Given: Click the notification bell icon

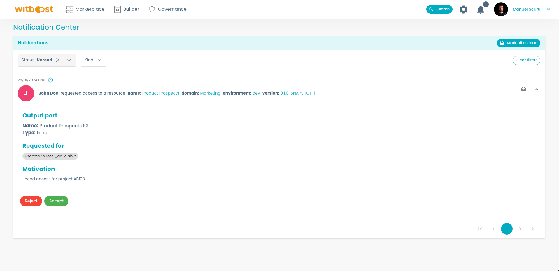Looking at the screenshot, I should pos(481,10).
